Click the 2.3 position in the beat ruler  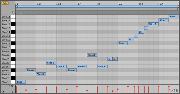click(141, 4)
